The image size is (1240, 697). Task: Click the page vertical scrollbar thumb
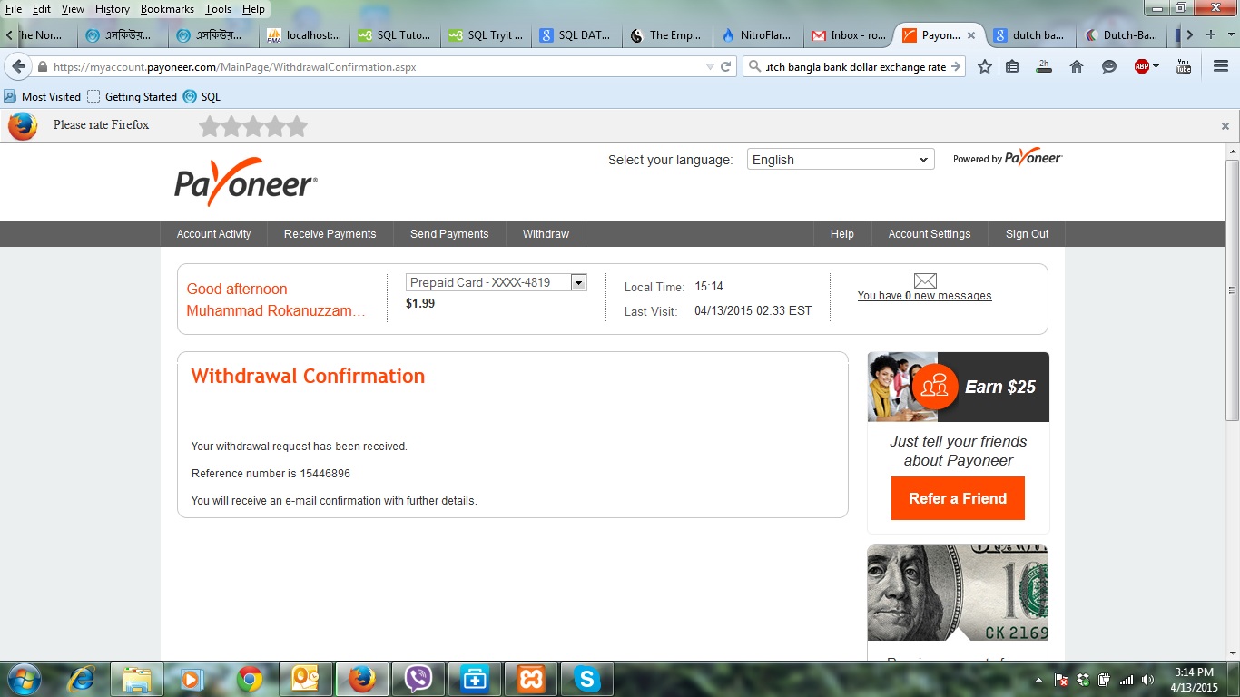tap(1232, 290)
